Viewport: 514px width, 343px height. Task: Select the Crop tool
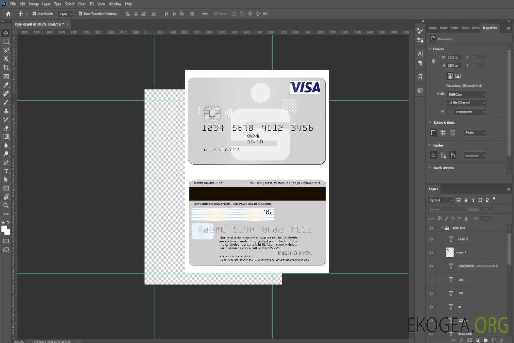pyautogui.click(x=6, y=68)
